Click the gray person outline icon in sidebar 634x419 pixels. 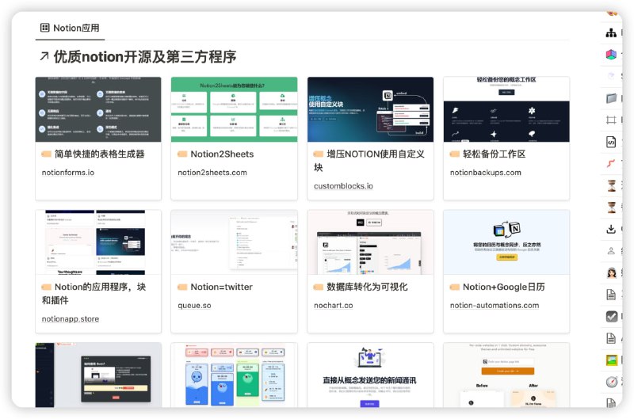611,251
